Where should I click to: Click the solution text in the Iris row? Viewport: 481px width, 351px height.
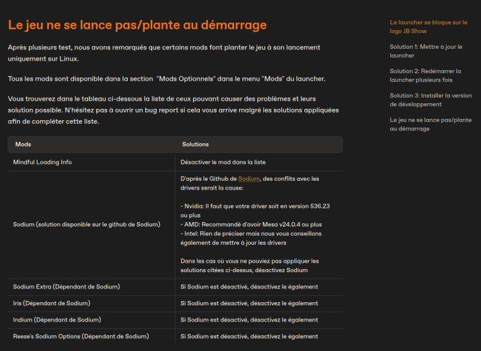click(249, 303)
